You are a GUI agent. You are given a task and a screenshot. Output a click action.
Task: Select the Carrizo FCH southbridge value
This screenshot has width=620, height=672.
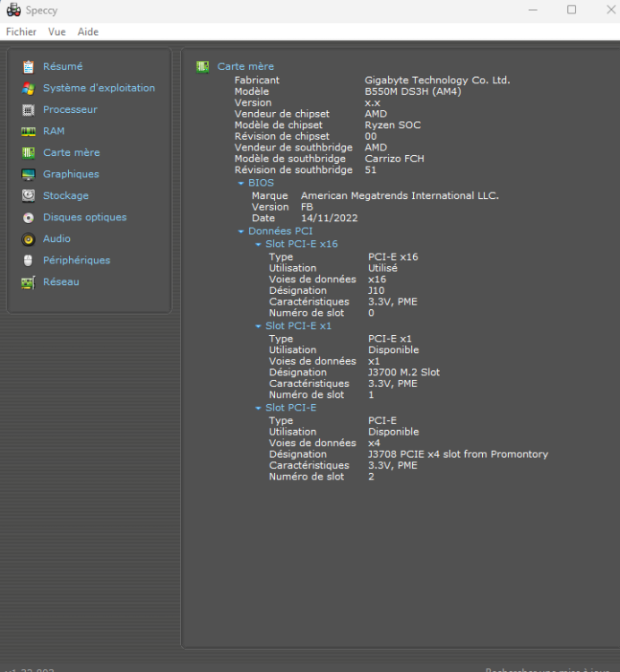[x=394, y=159]
